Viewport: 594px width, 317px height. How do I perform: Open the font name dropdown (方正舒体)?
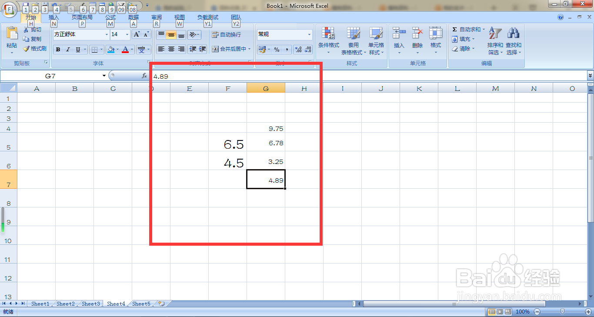click(107, 34)
